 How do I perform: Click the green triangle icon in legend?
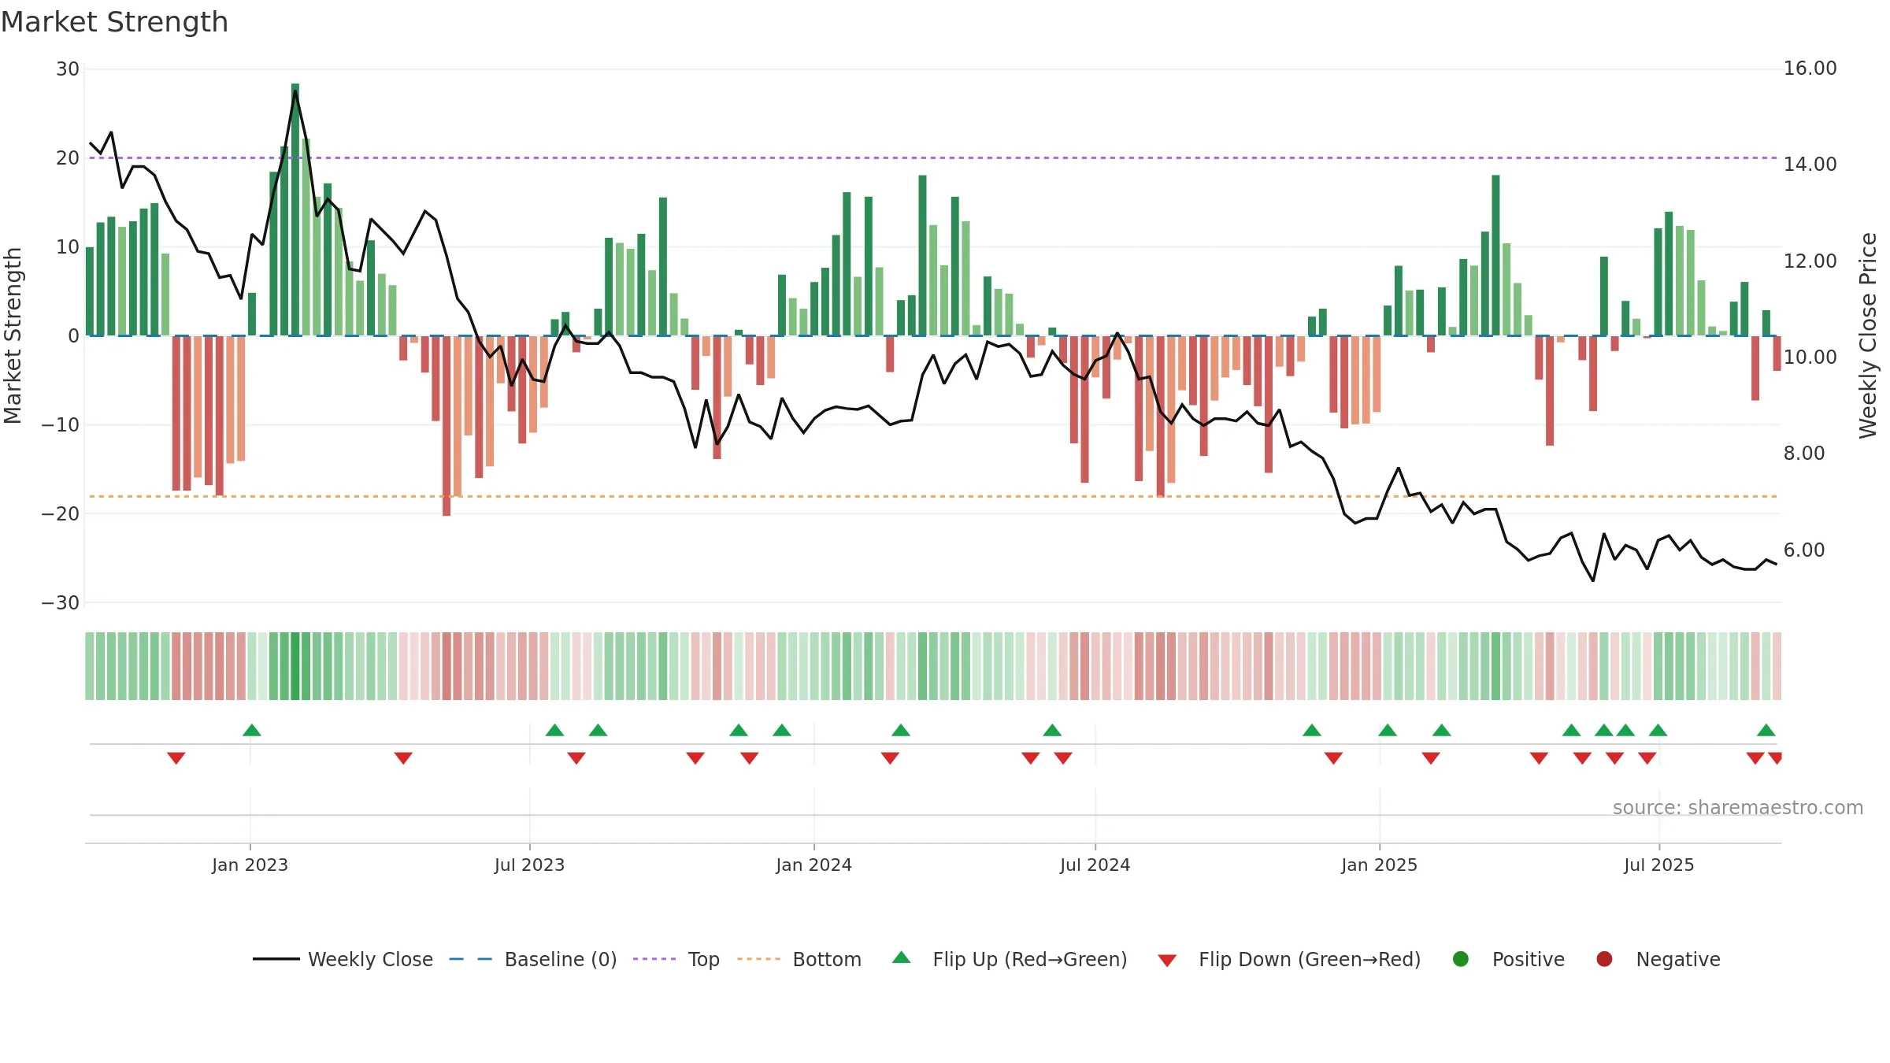[x=902, y=957]
